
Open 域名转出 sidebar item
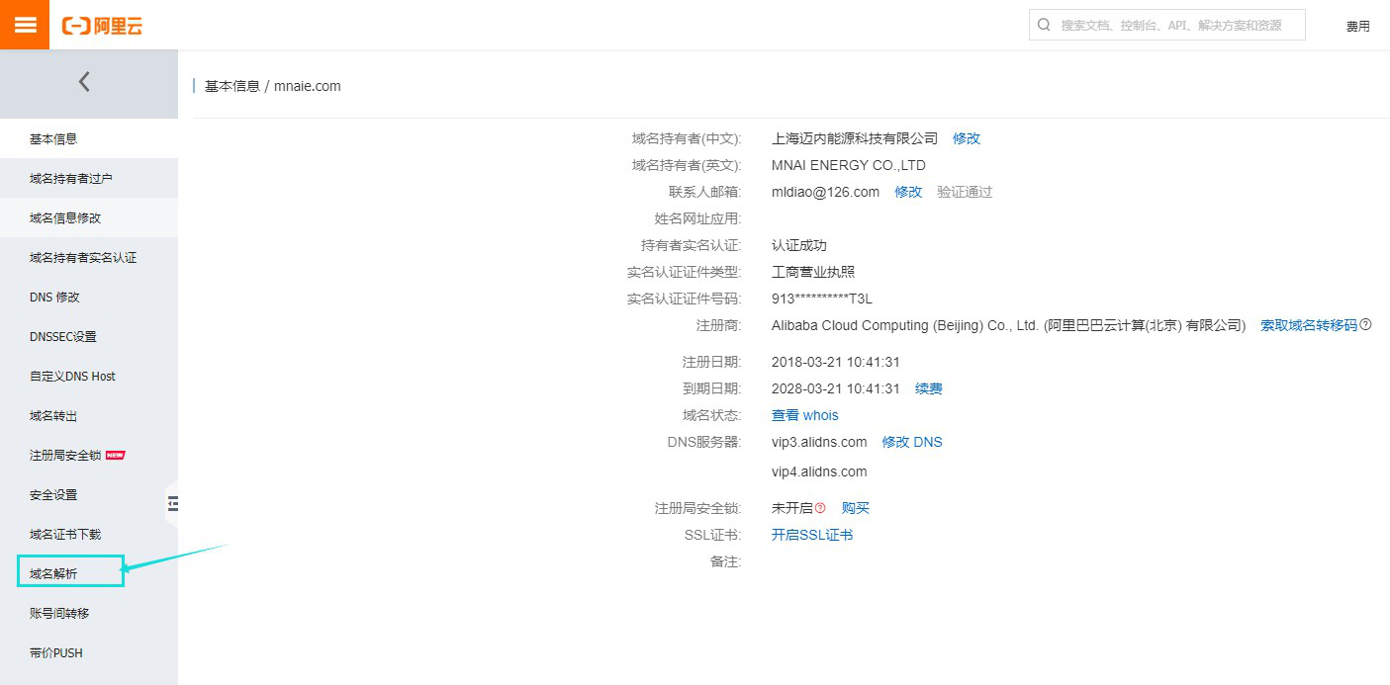89,415
